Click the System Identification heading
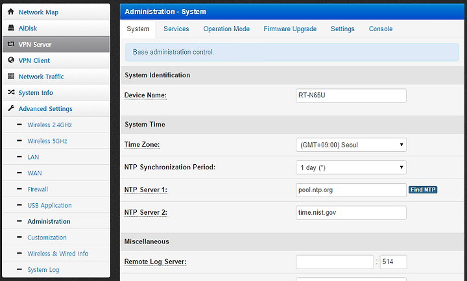 157,75
